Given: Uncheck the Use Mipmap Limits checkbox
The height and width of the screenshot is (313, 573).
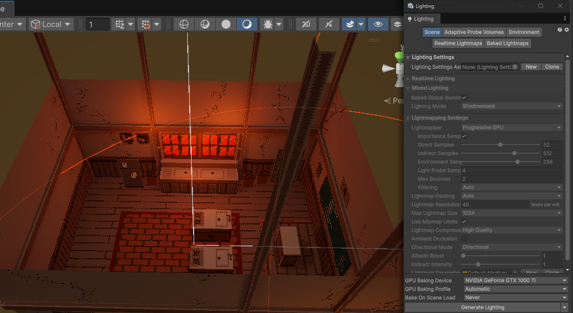Looking at the screenshot, I should tap(464, 221).
